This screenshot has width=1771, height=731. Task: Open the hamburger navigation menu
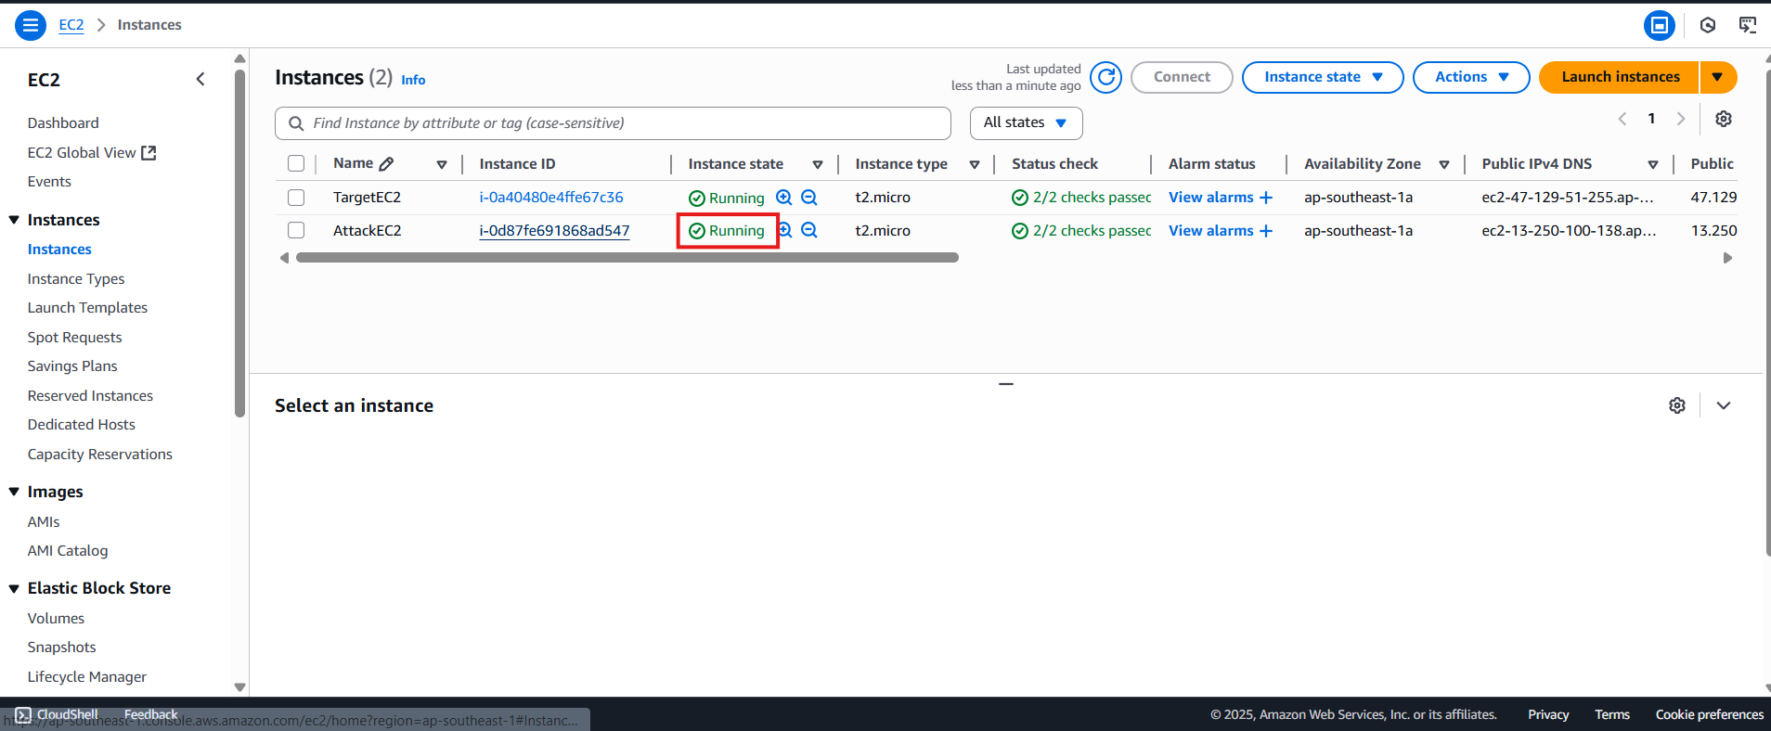(31, 25)
